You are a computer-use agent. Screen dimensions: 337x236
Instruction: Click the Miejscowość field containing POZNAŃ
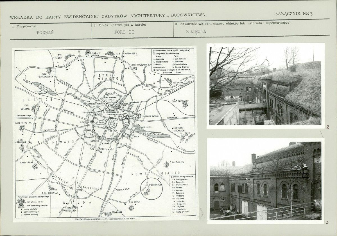51,31
